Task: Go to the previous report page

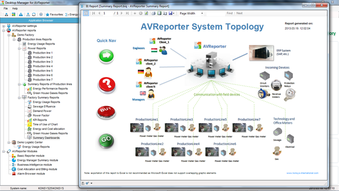Action: pyautogui.click(x=99, y=13)
